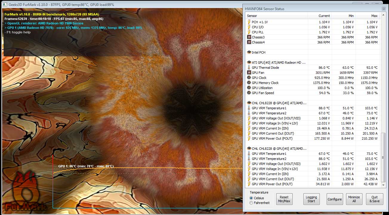Select the GPU Utilization 100.0 % current value
Viewport: 389px width, 215px height.
[324, 88]
